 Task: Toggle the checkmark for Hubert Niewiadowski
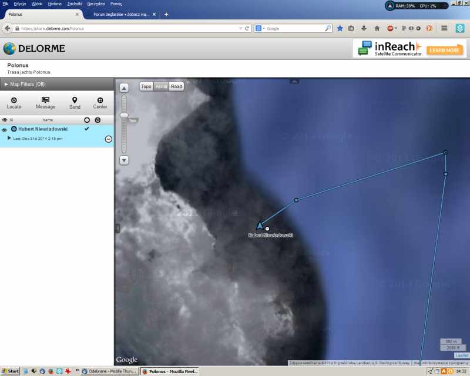pos(87,128)
